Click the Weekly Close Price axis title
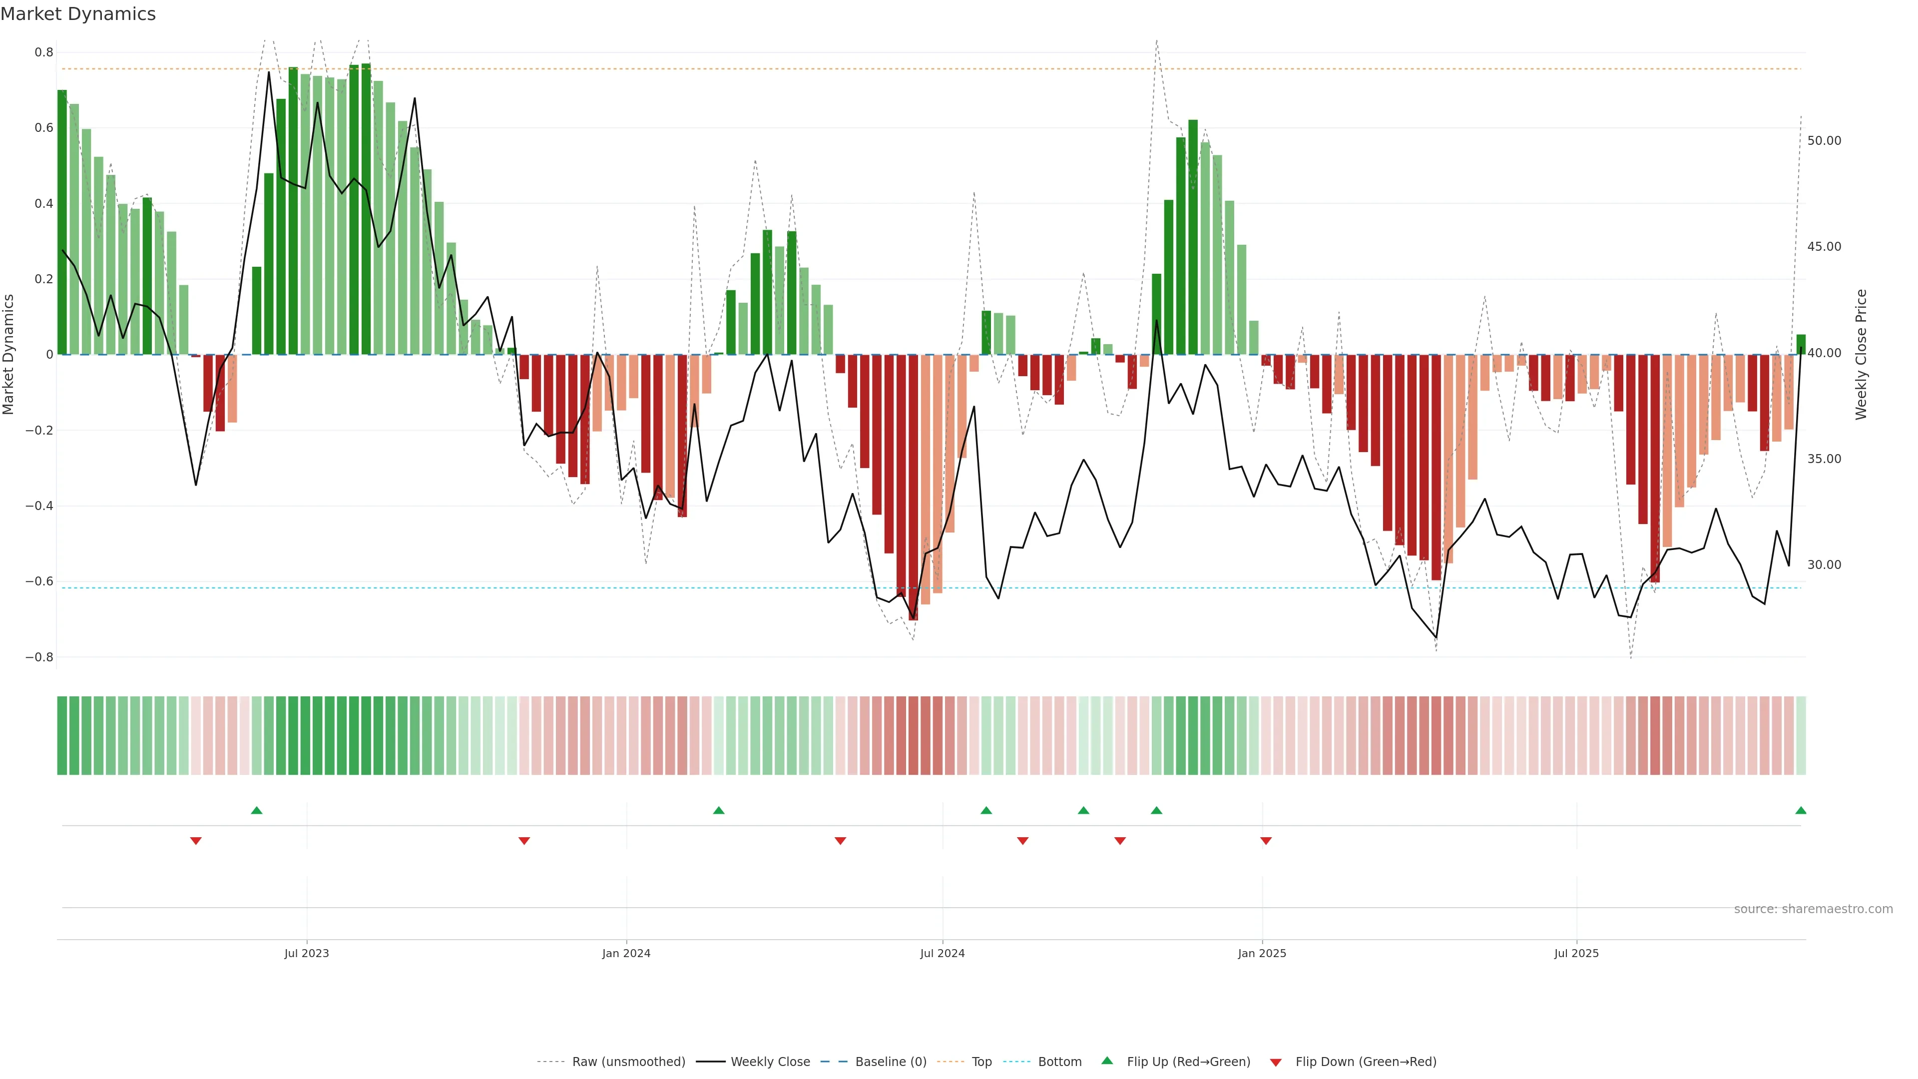This screenshot has height=1079, width=1918. 1862,355
